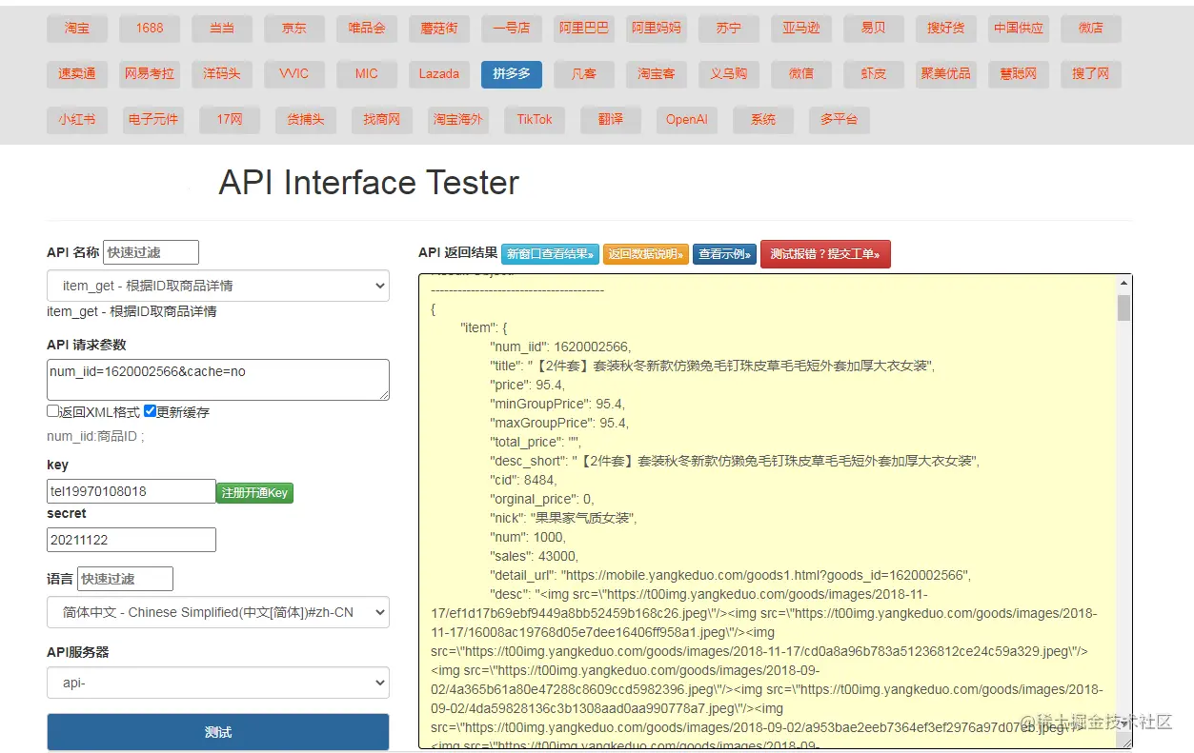
Task: Switch to the MIC tab
Action: (367, 74)
